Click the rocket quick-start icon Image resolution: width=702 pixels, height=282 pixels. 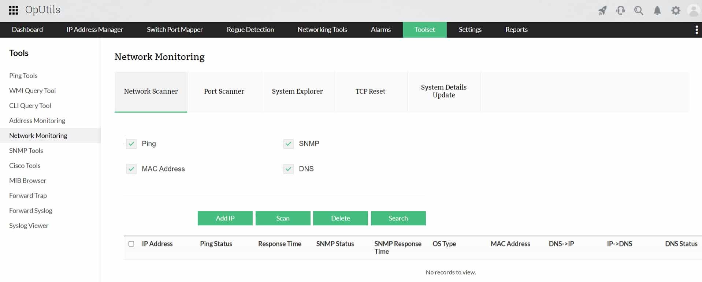tap(602, 10)
